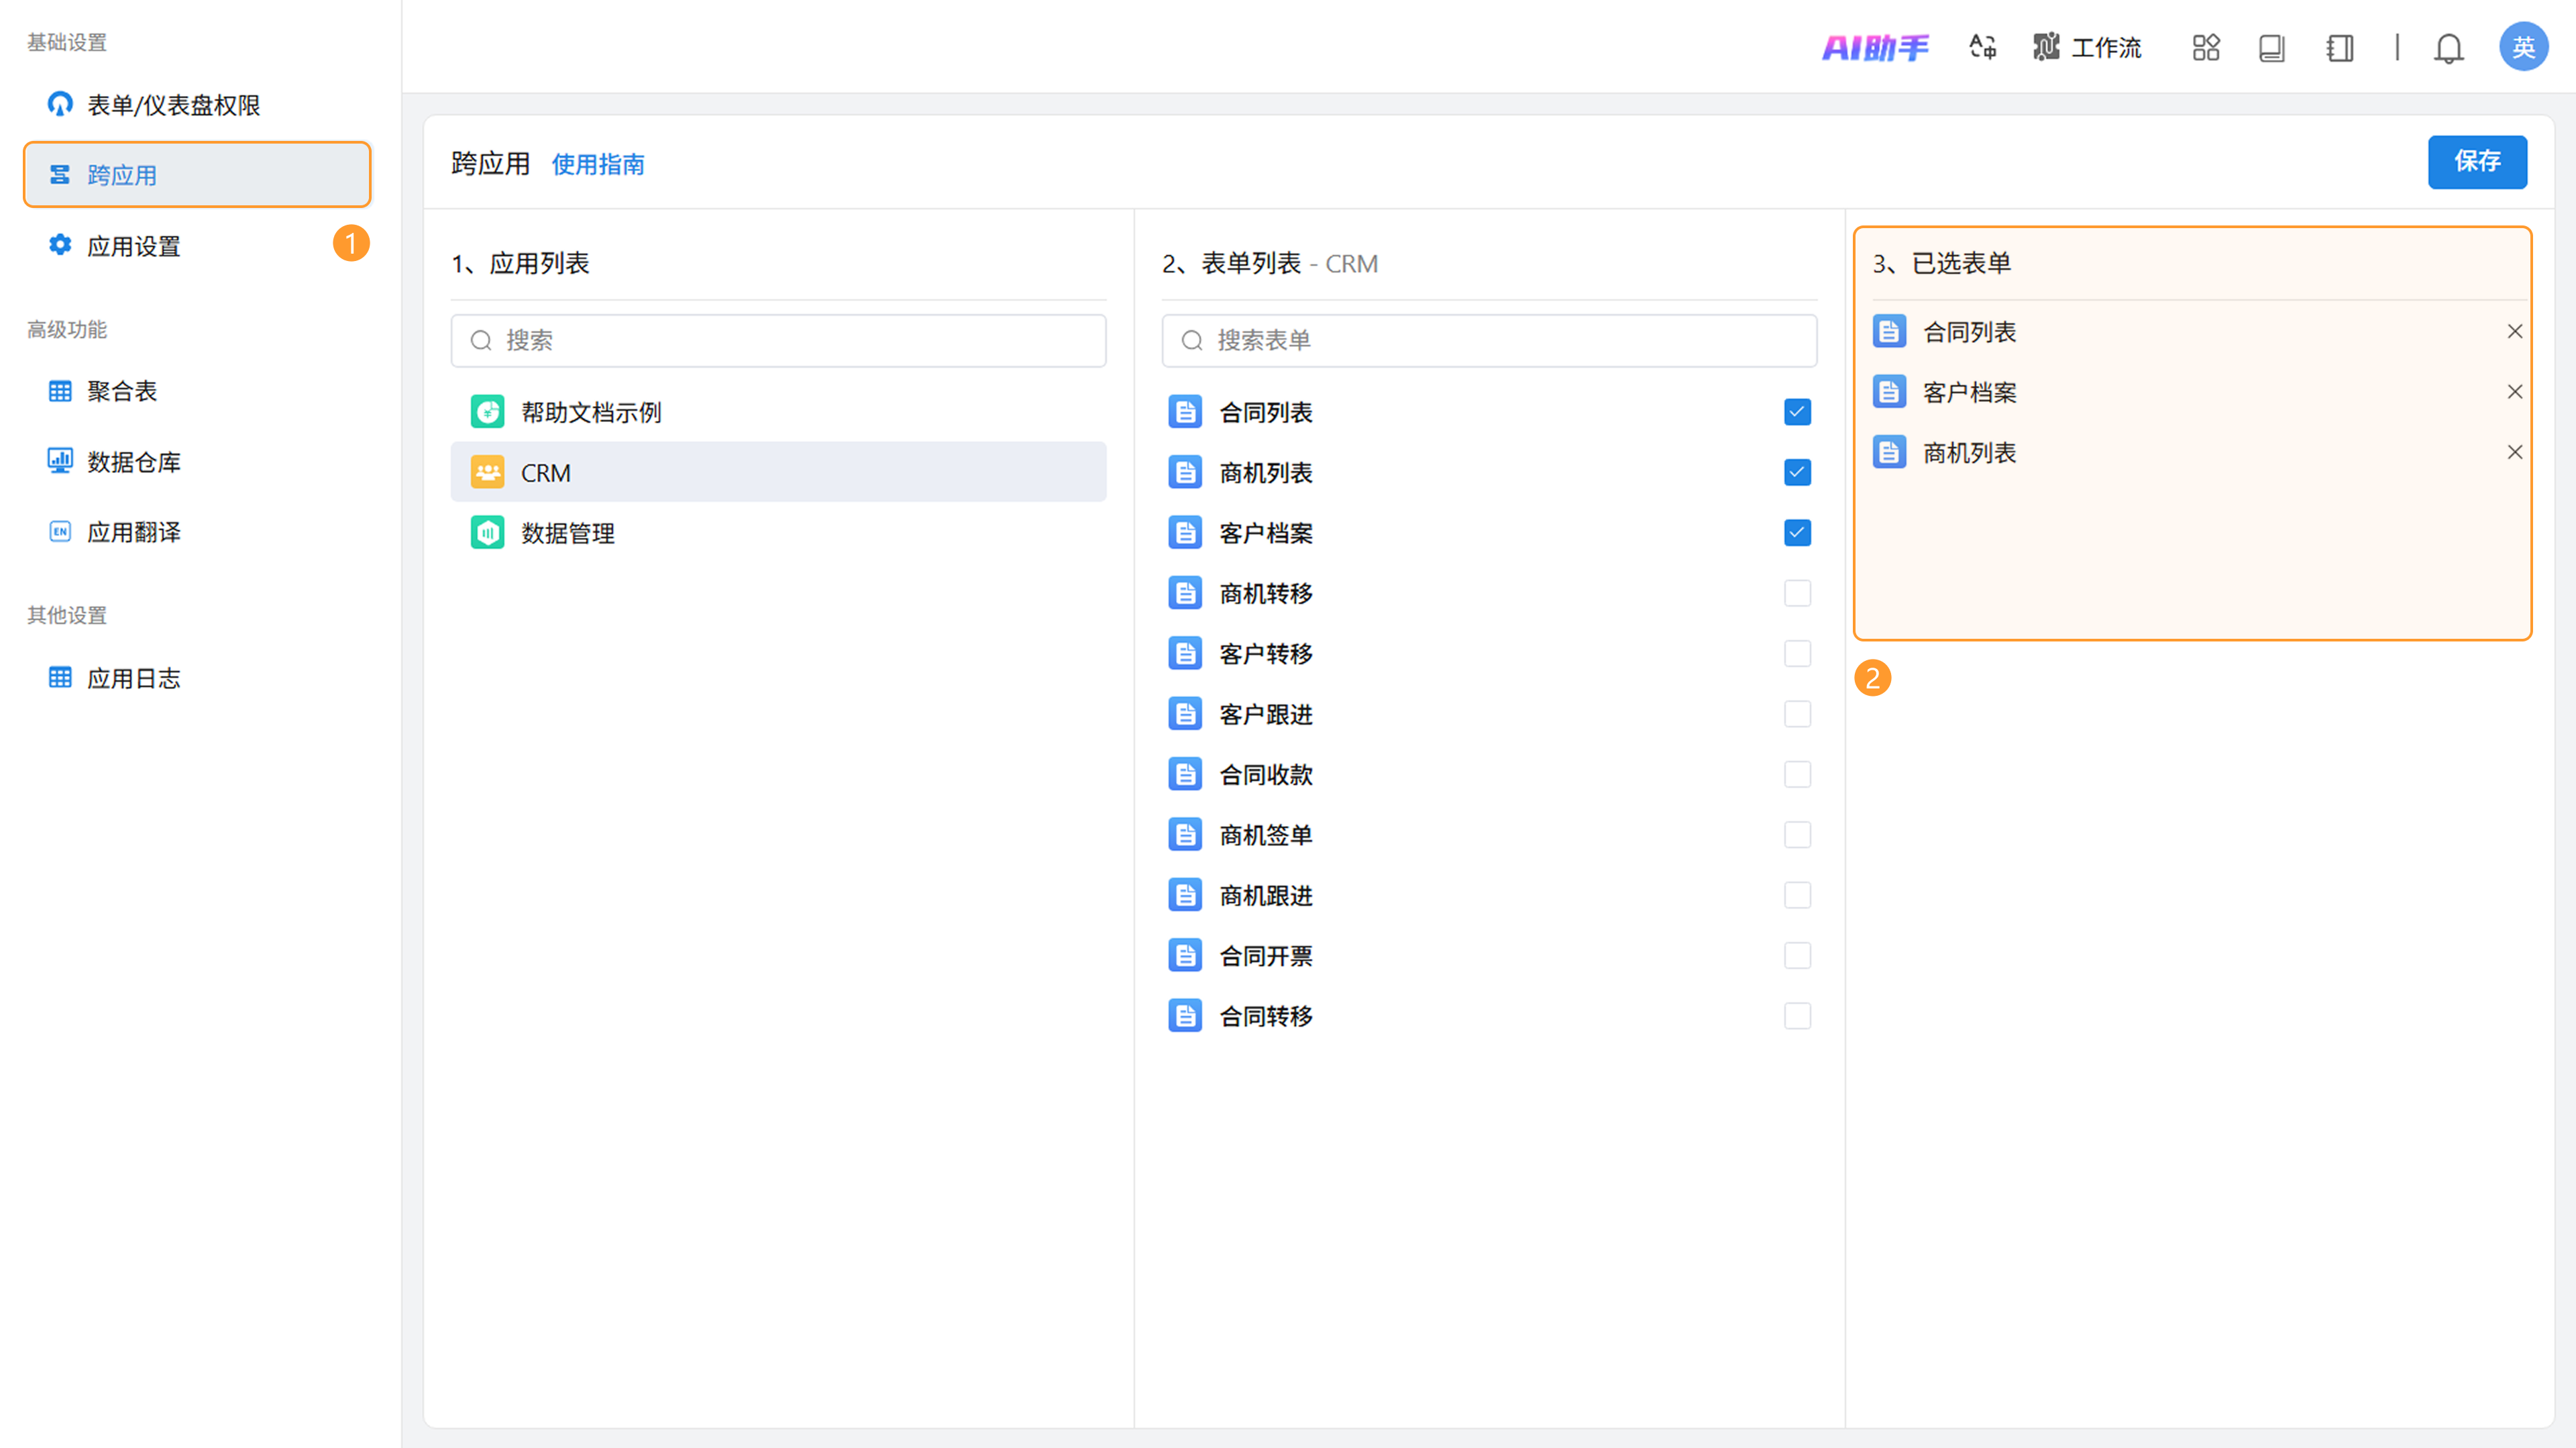Open the AI助手 assistant
This screenshot has height=1448, width=2576.
click(1875, 47)
